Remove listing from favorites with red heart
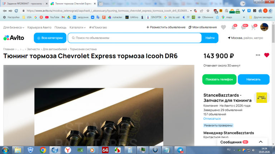 (266, 55)
